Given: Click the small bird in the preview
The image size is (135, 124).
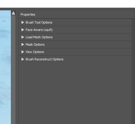Looking at the screenshot, I should point(4,21).
